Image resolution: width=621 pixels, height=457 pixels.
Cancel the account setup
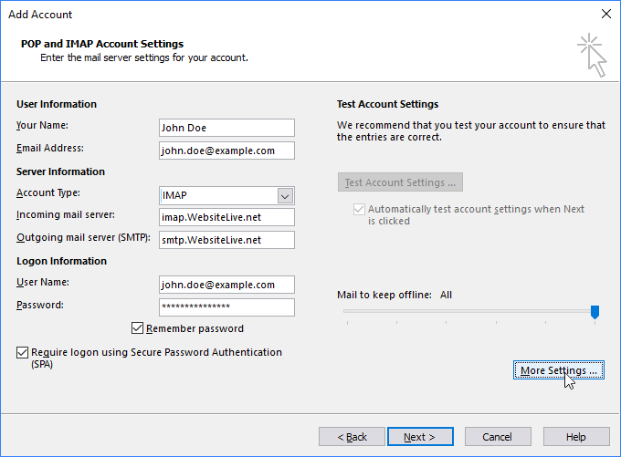[498, 437]
